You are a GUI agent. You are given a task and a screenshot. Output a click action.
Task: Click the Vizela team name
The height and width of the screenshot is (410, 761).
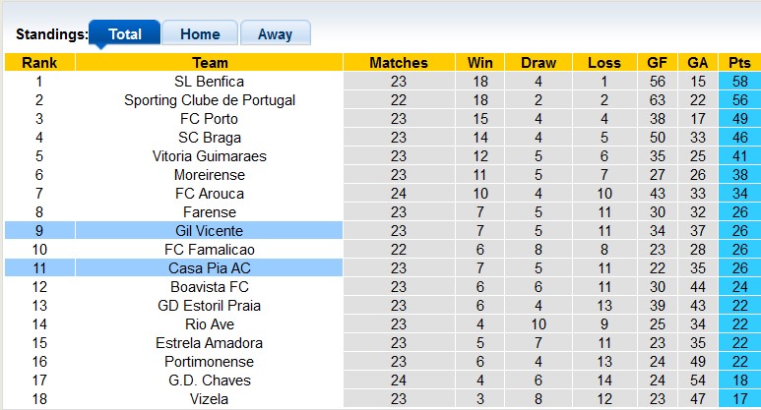[209, 398]
